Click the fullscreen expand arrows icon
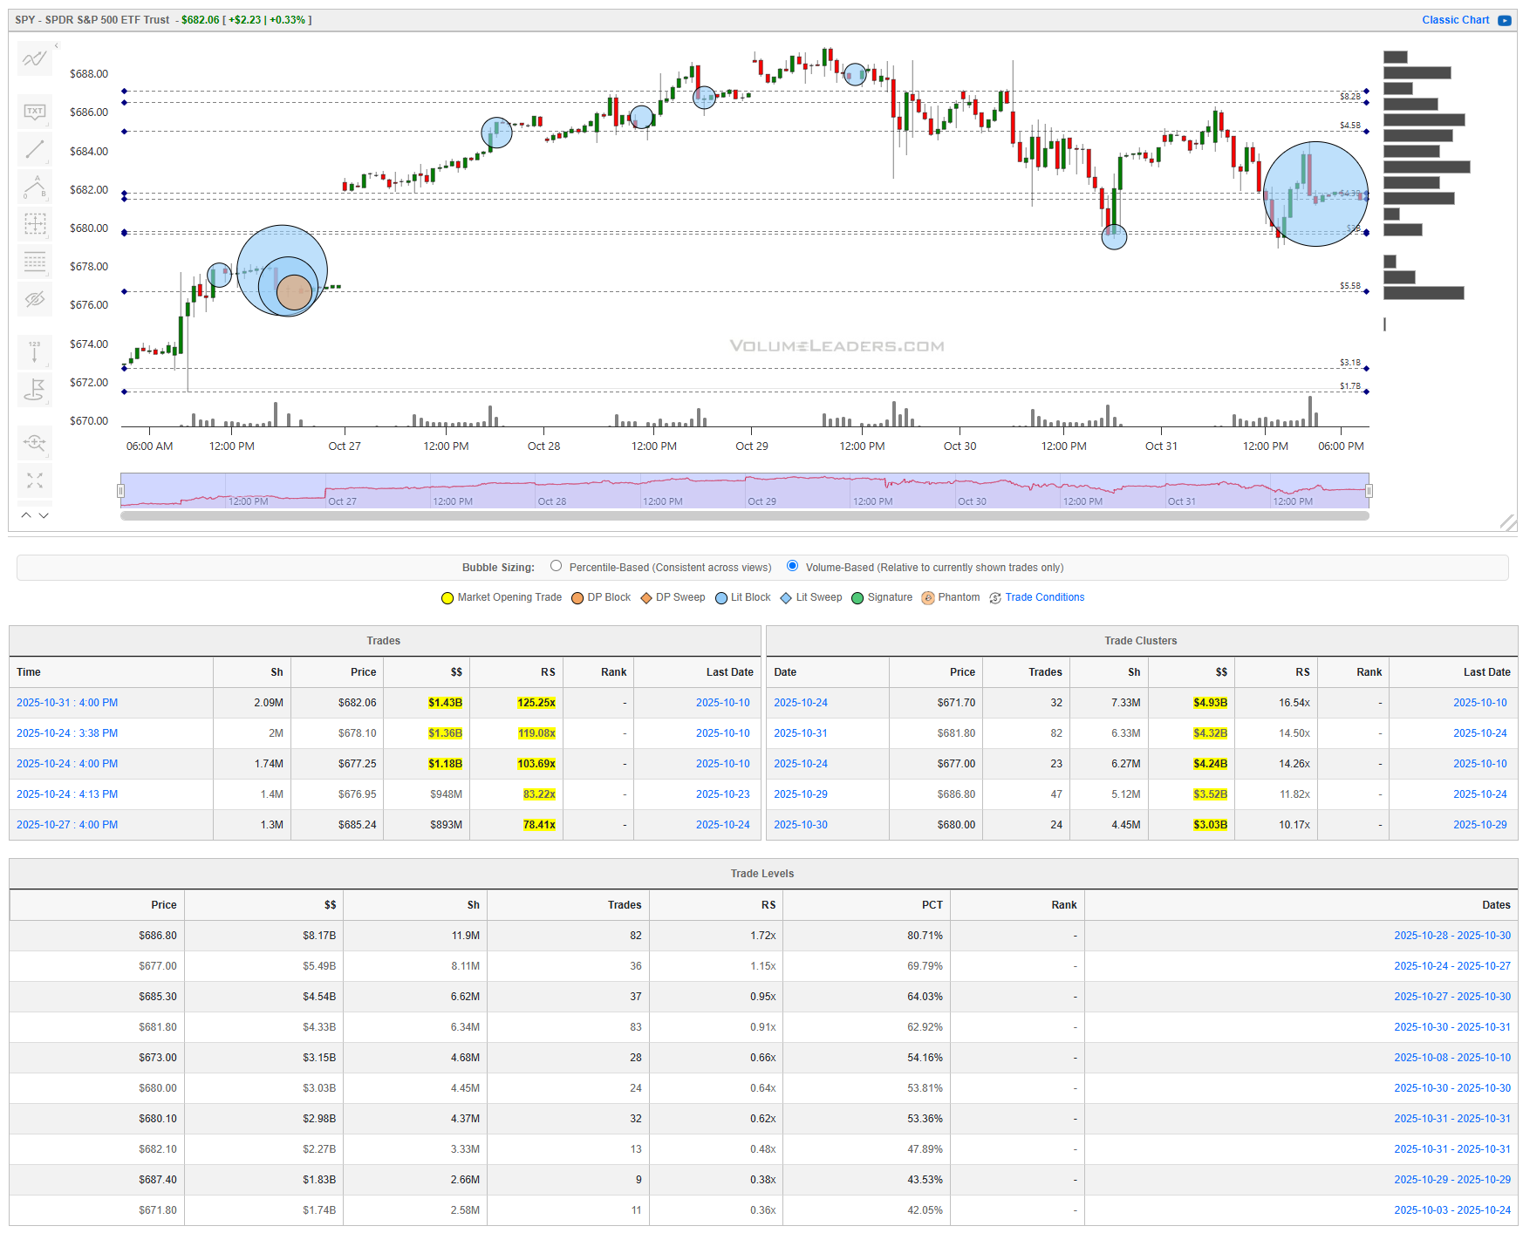 35,480
